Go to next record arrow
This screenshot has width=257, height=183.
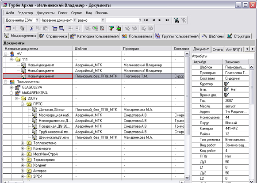[x=160, y=20]
